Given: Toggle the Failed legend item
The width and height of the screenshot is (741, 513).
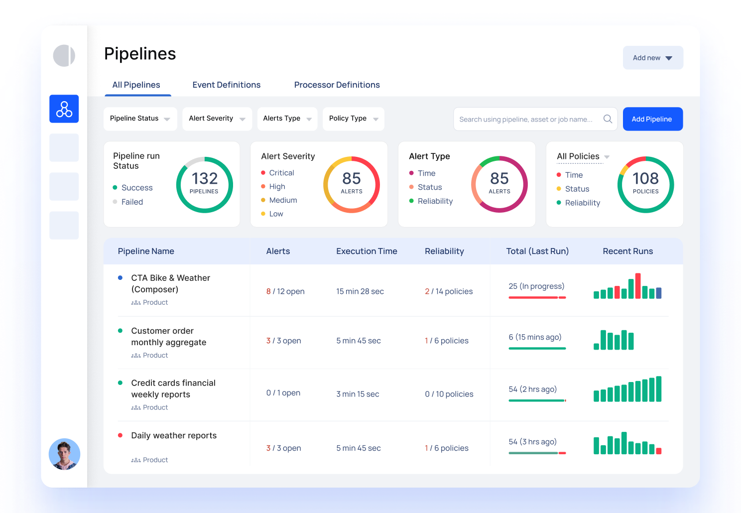Looking at the screenshot, I should pos(128,202).
